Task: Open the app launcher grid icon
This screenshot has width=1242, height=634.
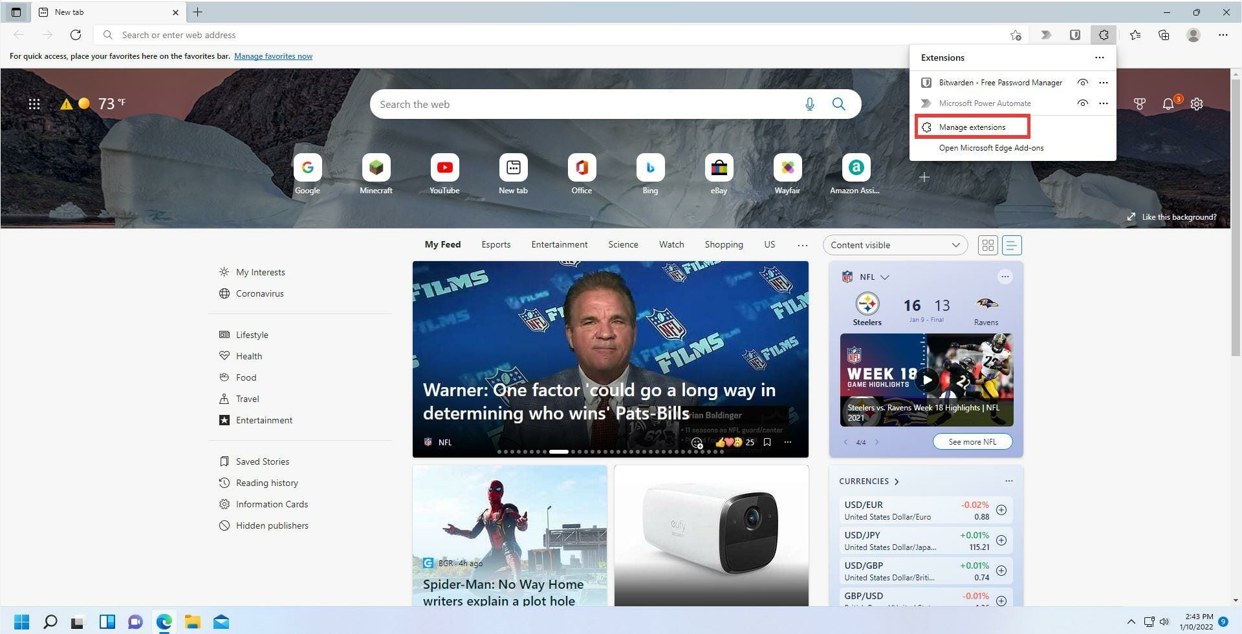Action: tap(34, 104)
